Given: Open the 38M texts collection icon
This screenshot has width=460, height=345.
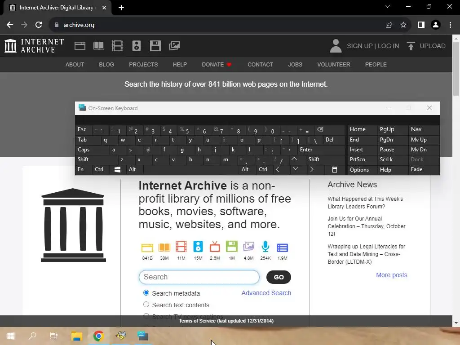Looking at the screenshot, I should pos(164,248).
